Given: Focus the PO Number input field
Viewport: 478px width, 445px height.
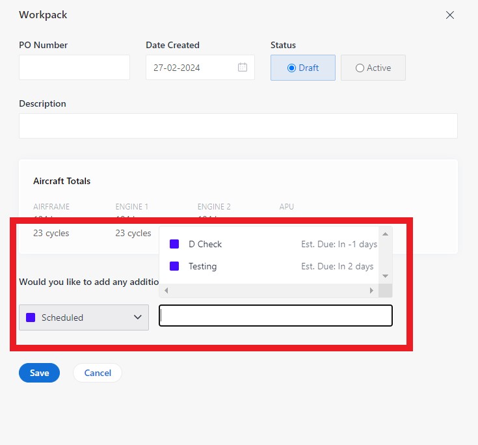Looking at the screenshot, I should pyautogui.click(x=74, y=68).
